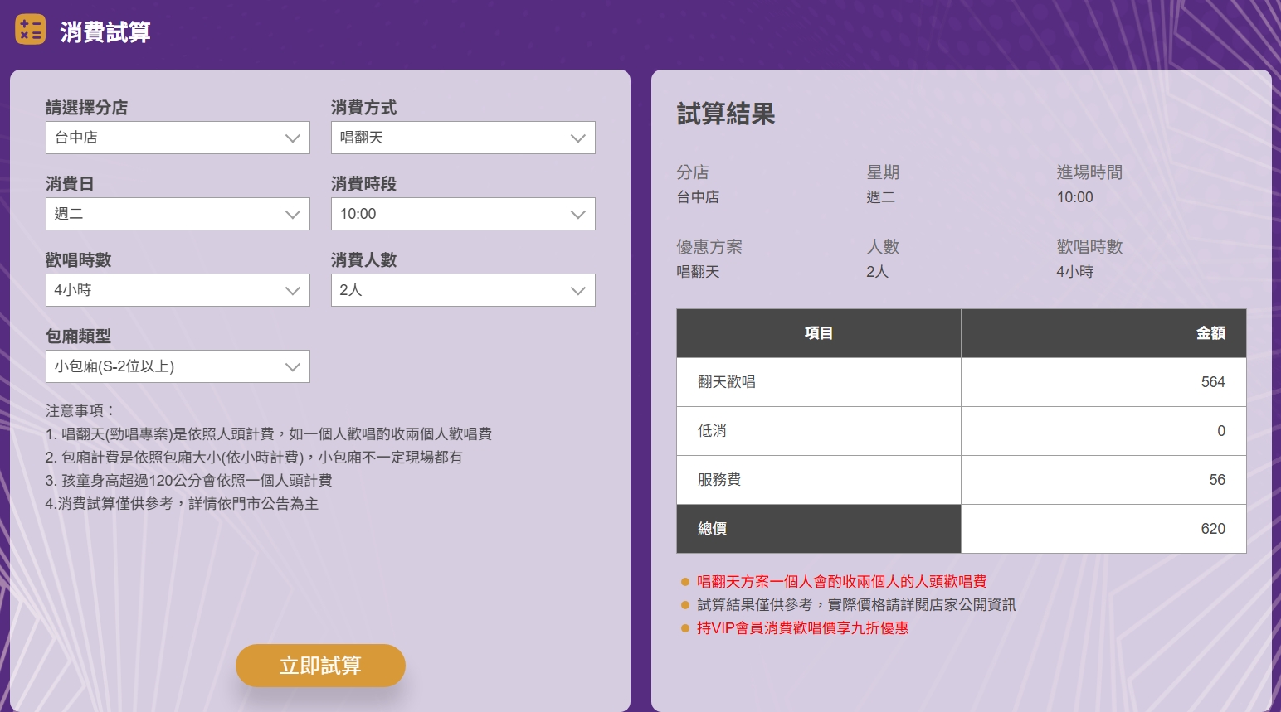
Task: Click the 低消 amount value 0
Action: (1221, 431)
